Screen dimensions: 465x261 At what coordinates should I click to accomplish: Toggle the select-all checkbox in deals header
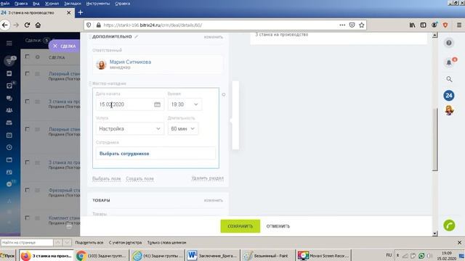[28, 57]
